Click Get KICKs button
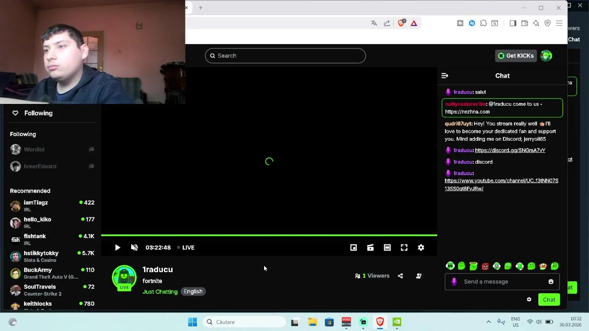Image resolution: width=589 pixels, height=331 pixels. coord(516,56)
